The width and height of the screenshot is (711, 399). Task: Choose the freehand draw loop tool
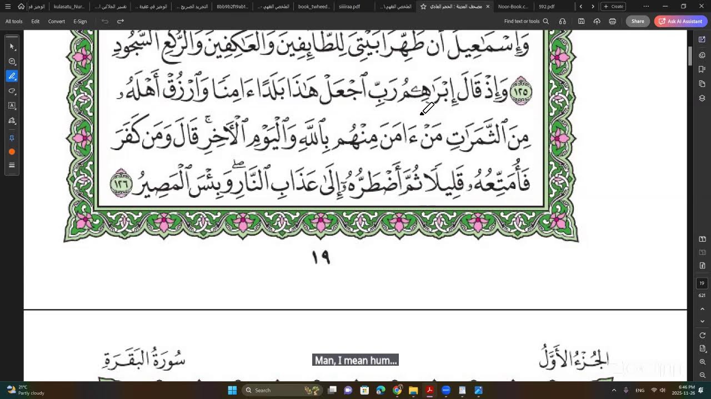point(12,91)
